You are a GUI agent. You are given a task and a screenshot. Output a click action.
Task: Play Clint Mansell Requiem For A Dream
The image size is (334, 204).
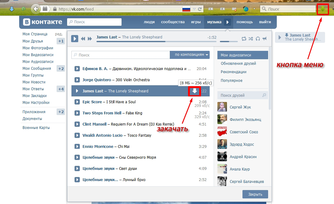77,124
